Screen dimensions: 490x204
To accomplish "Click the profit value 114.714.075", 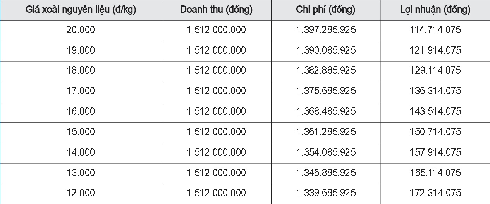I will click(435, 31).
